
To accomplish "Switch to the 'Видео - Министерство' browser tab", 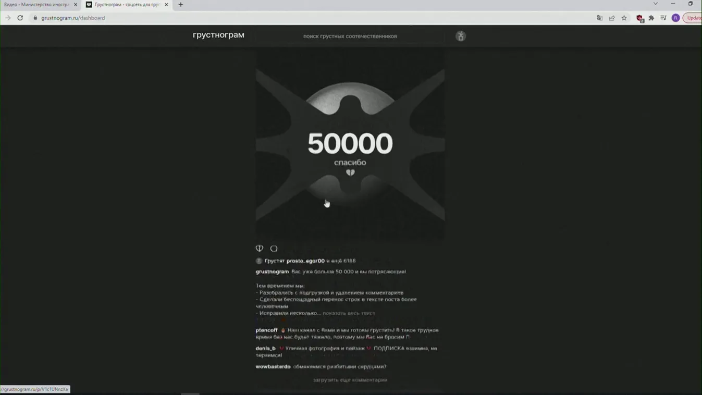I will pyautogui.click(x=36, y=4).
